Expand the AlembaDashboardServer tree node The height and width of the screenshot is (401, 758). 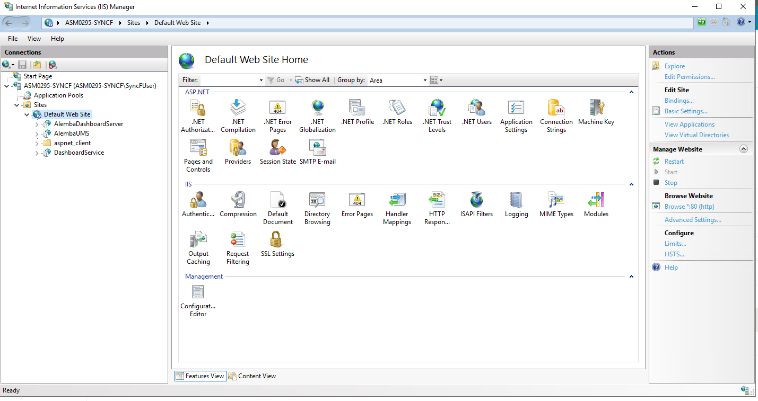pos(37,124)
